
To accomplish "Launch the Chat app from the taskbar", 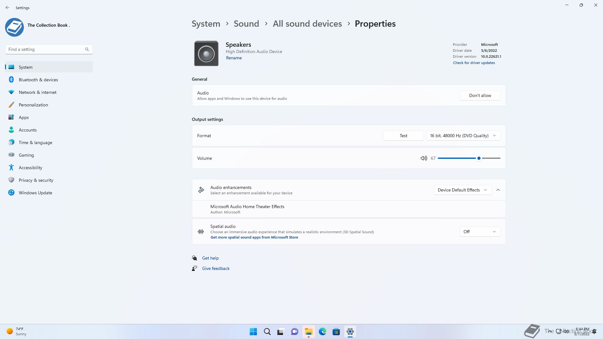I will click(x=295, y=331).
